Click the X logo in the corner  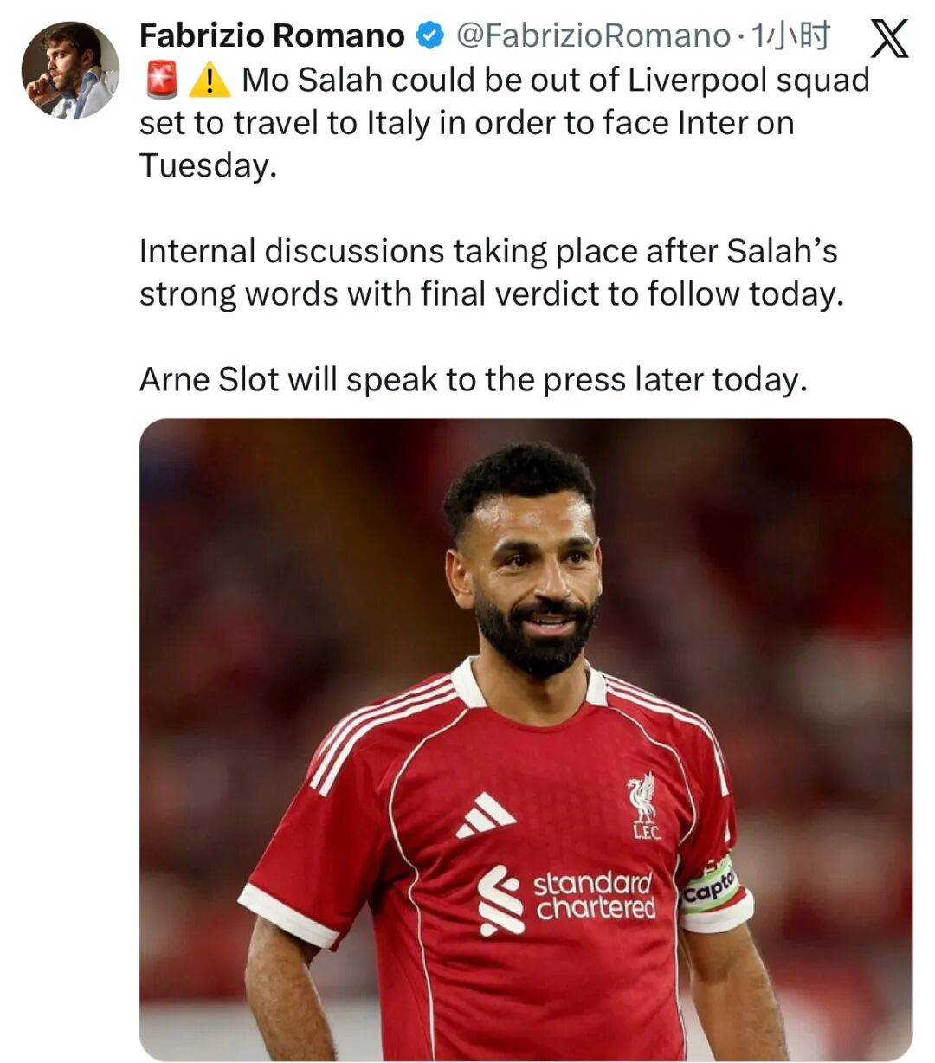click(888, 39)
